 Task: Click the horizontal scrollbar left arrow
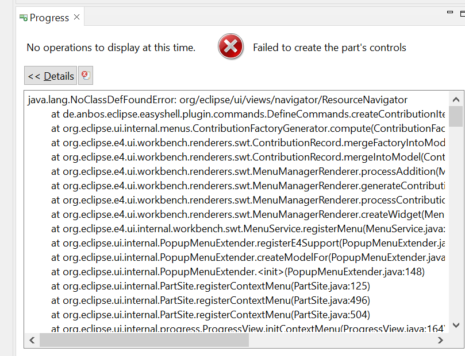click(32, 340)
